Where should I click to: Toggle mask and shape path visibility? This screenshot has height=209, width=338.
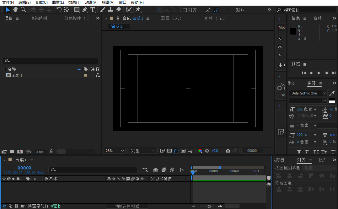click(x=176, y=151)
